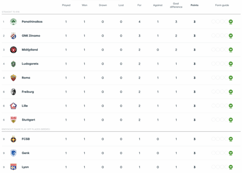Click the Genk club logo
Screen dimensions: 242x173
click(x=13, y=153)
